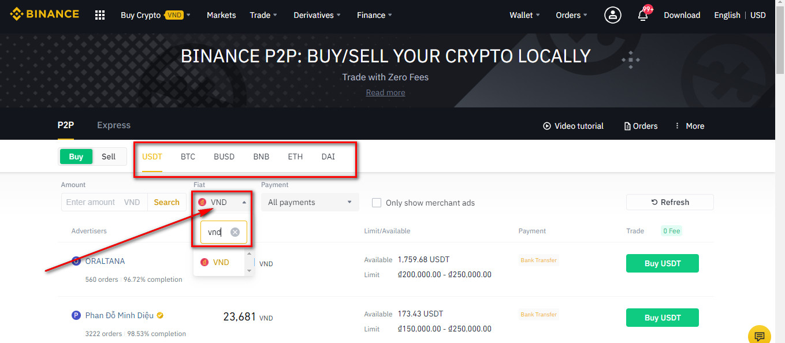Expand the All payments dropdown
This screenshot has height=343, width=785.
point(310,202)
